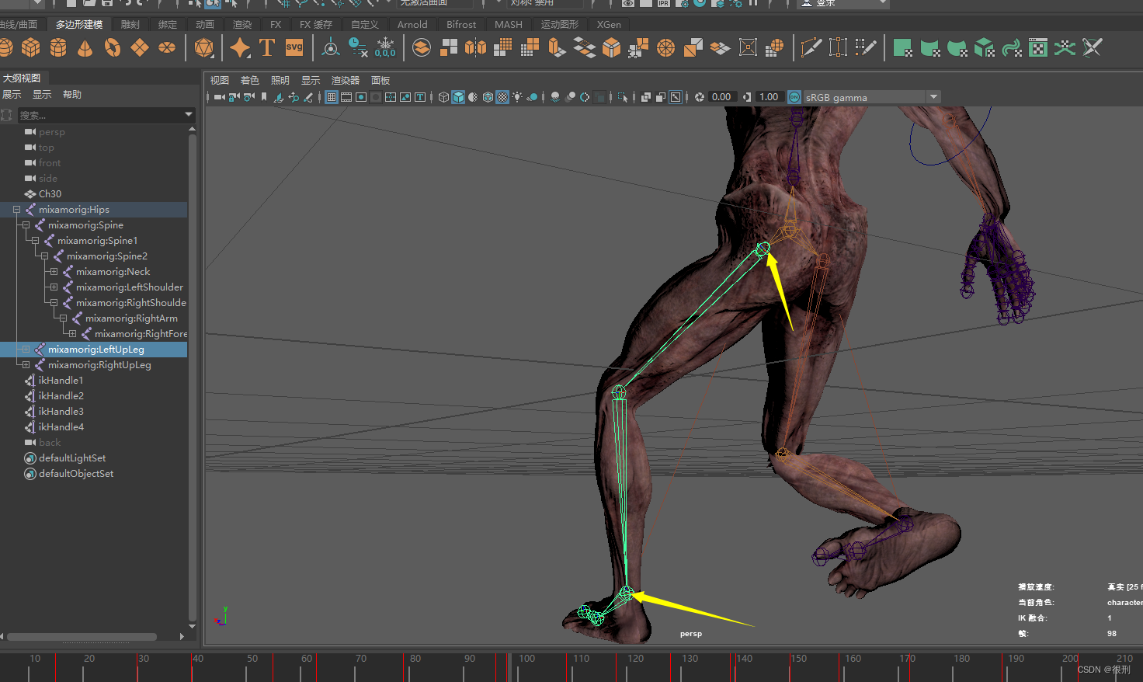The height and width of the screenshot is (682, 1143).
Task: Collapse the mixamorig:Hips hierarchy
Action: point(16,209)
